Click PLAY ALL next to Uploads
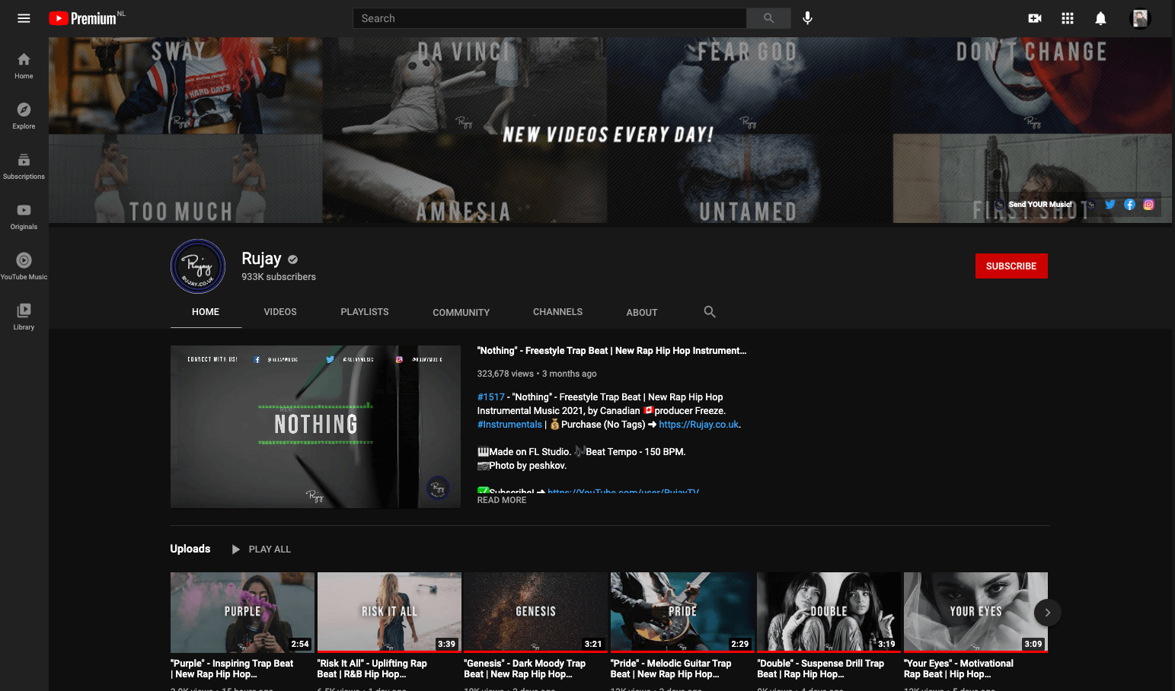1175x691 pixels. pyautogui.click(x=270, y=549)
